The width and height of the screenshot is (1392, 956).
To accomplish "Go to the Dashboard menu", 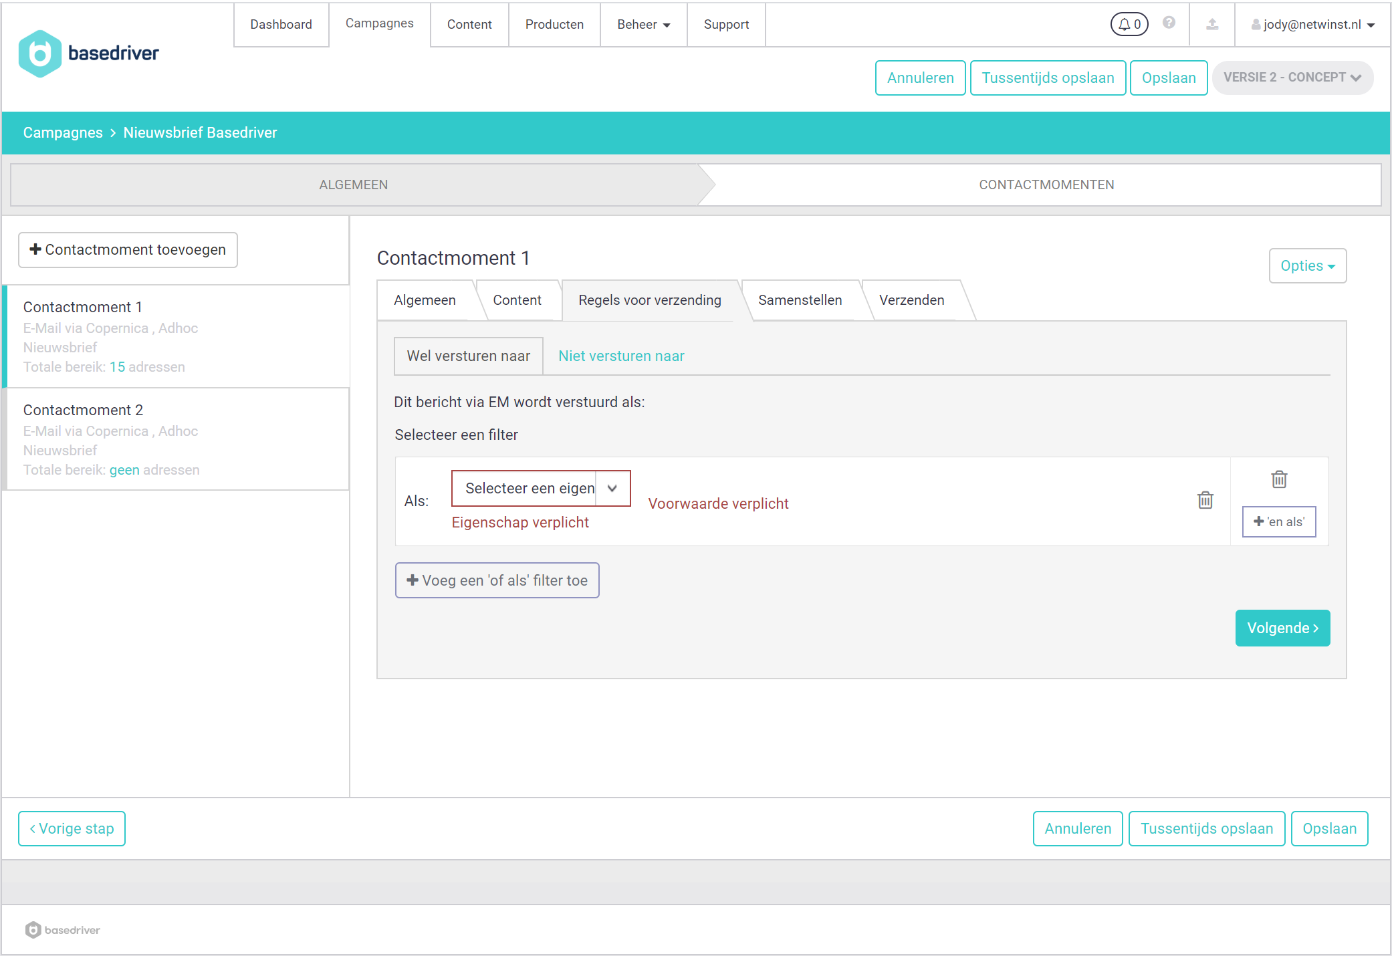I will [x=281, y=25].
